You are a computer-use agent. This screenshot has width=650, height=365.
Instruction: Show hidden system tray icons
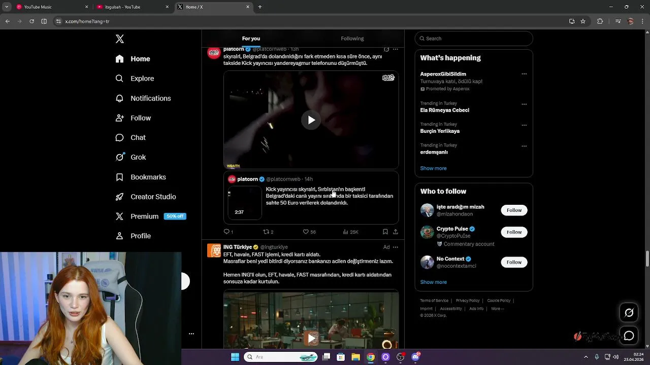pos(586,357)
